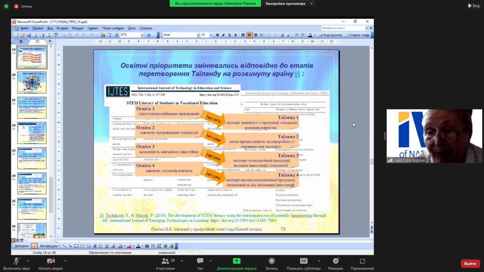This screenshot has width=484, height=272.
Task: Click the WordArt insert icon
Action: [x=95, y=246]
